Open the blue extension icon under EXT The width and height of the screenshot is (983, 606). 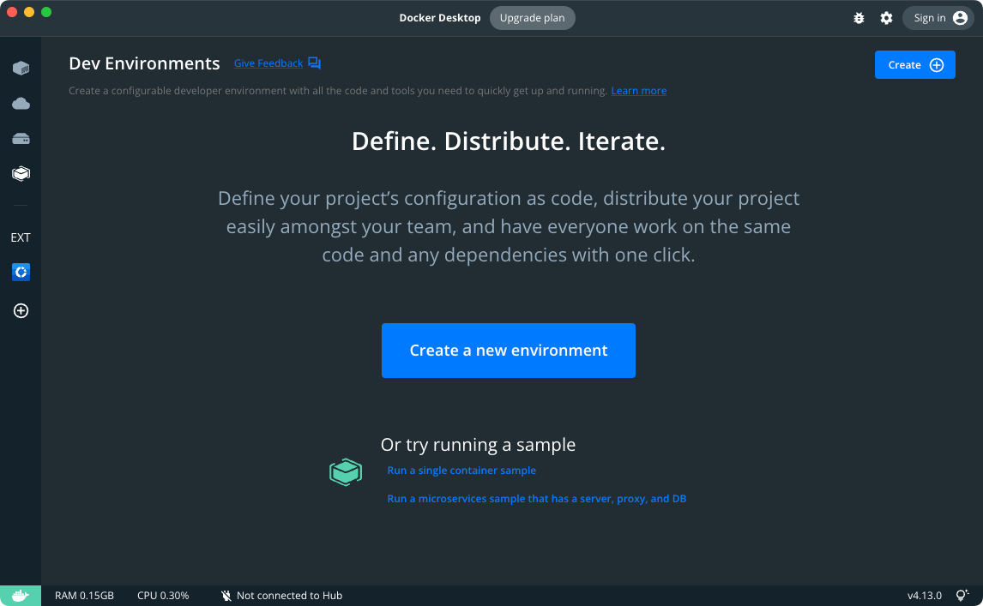click(21, 272)
